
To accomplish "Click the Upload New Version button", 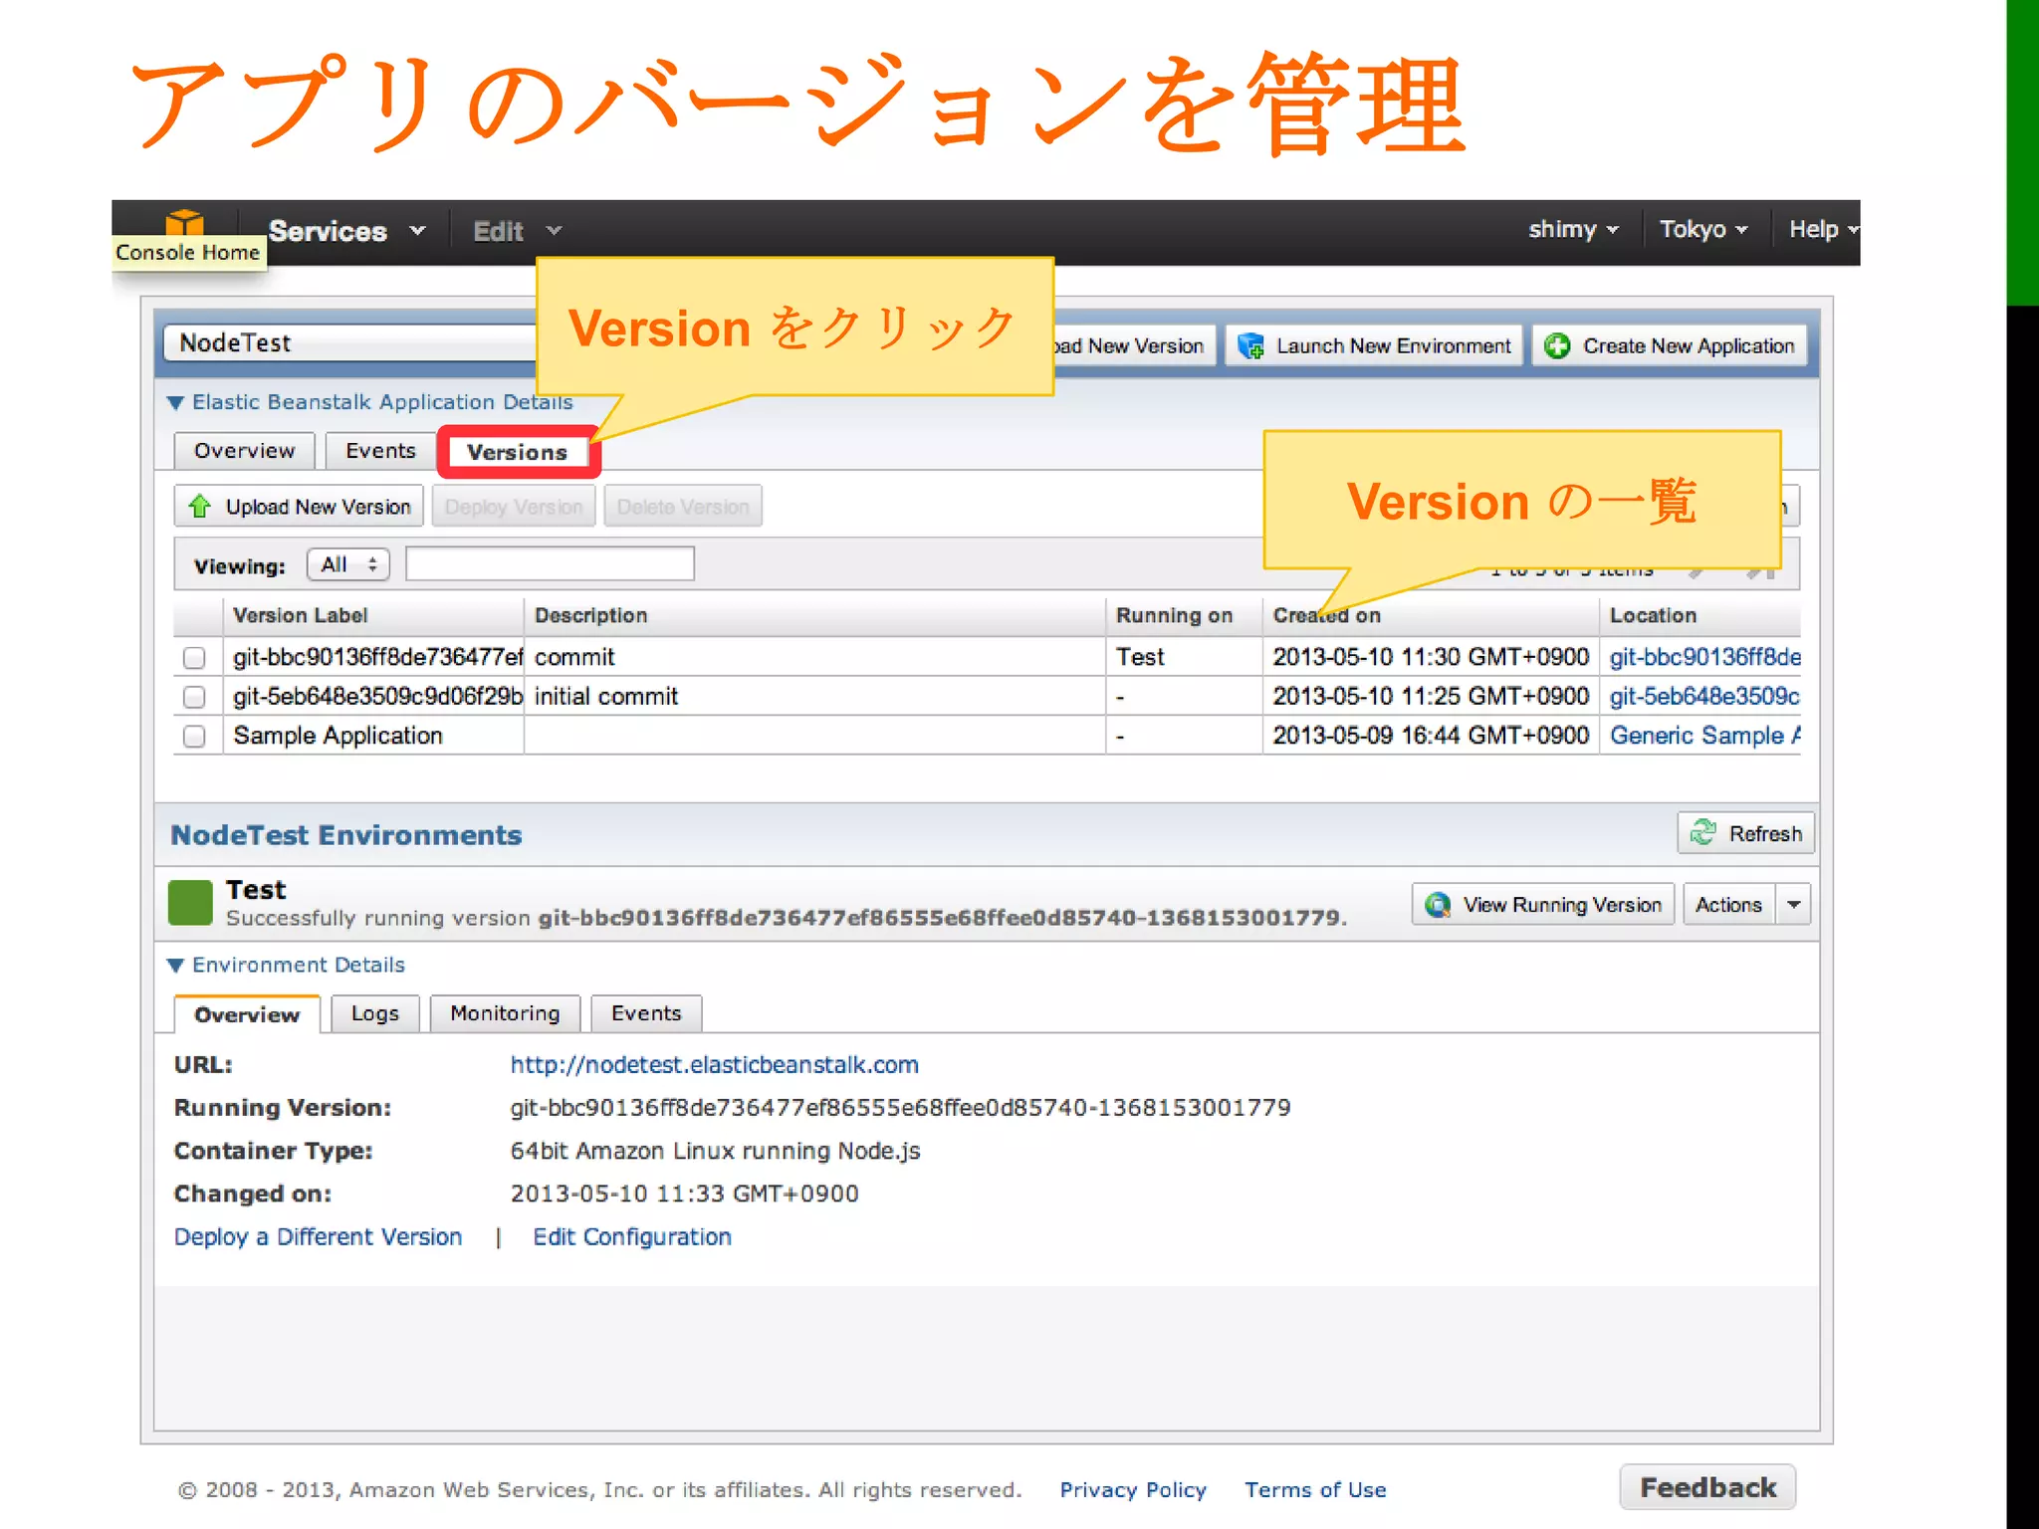I will [299, 506].
